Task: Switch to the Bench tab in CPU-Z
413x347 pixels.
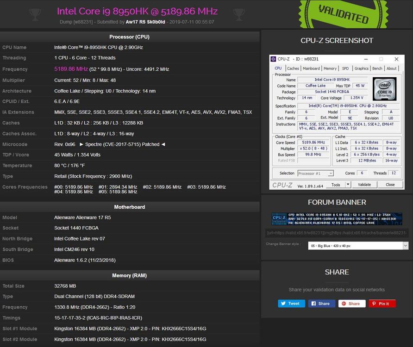Action: (x=377, y=68)
